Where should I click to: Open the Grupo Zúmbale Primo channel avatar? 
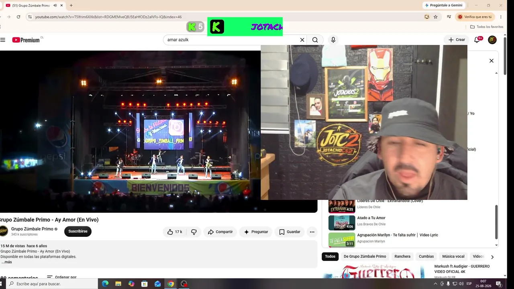4,231
